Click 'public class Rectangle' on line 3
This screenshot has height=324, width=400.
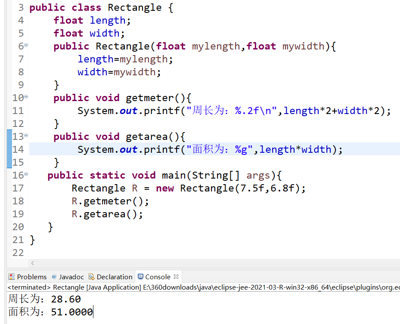[x=96, y=8]
